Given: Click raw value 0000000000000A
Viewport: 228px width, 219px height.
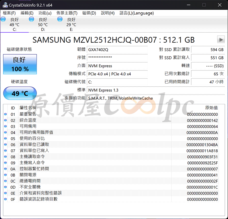Looking at the screenshot, I should pyautogui.click(x=202, y=133).
